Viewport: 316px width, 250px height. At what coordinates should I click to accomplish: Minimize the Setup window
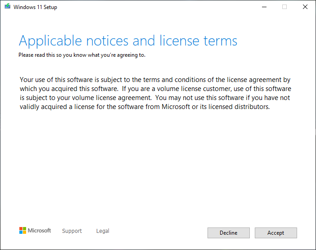click(x=264, y=7)
